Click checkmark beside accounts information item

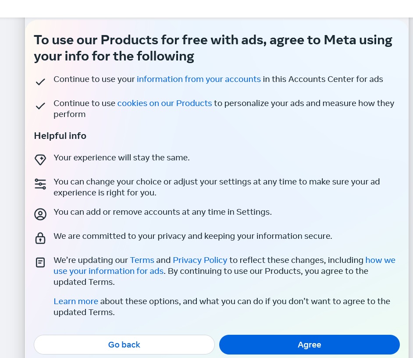pyautogui.click(x=40, y=82)
